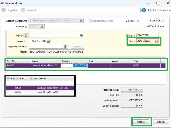Viewport: 171px width, 128px height.
Task: Click the Payor zoom arrow icon
Action: coord(26,36)
